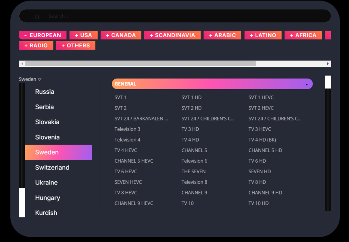Select CHANNEL 9 HEVC

click(134, 203)
